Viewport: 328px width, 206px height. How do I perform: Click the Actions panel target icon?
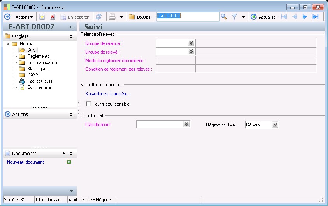pos(8,114)
